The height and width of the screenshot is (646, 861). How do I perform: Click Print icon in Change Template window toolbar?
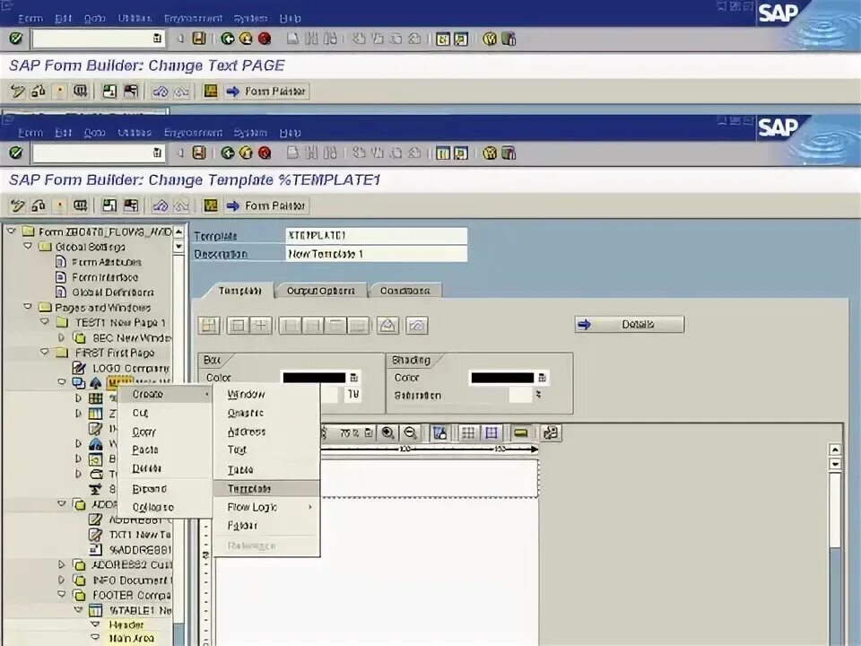(x=292, y=153)
